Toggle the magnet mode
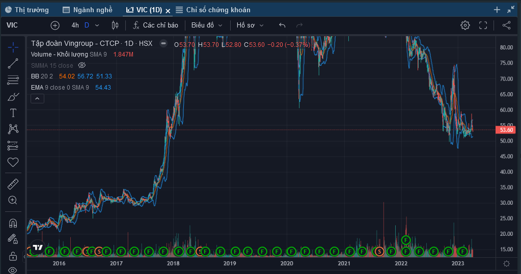The image size is (521, 274). pyautogui.click(x=13, y=223)
